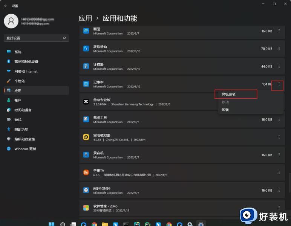Open 蓝牙和其他设备 settings in the sidebar

(26, 62)
